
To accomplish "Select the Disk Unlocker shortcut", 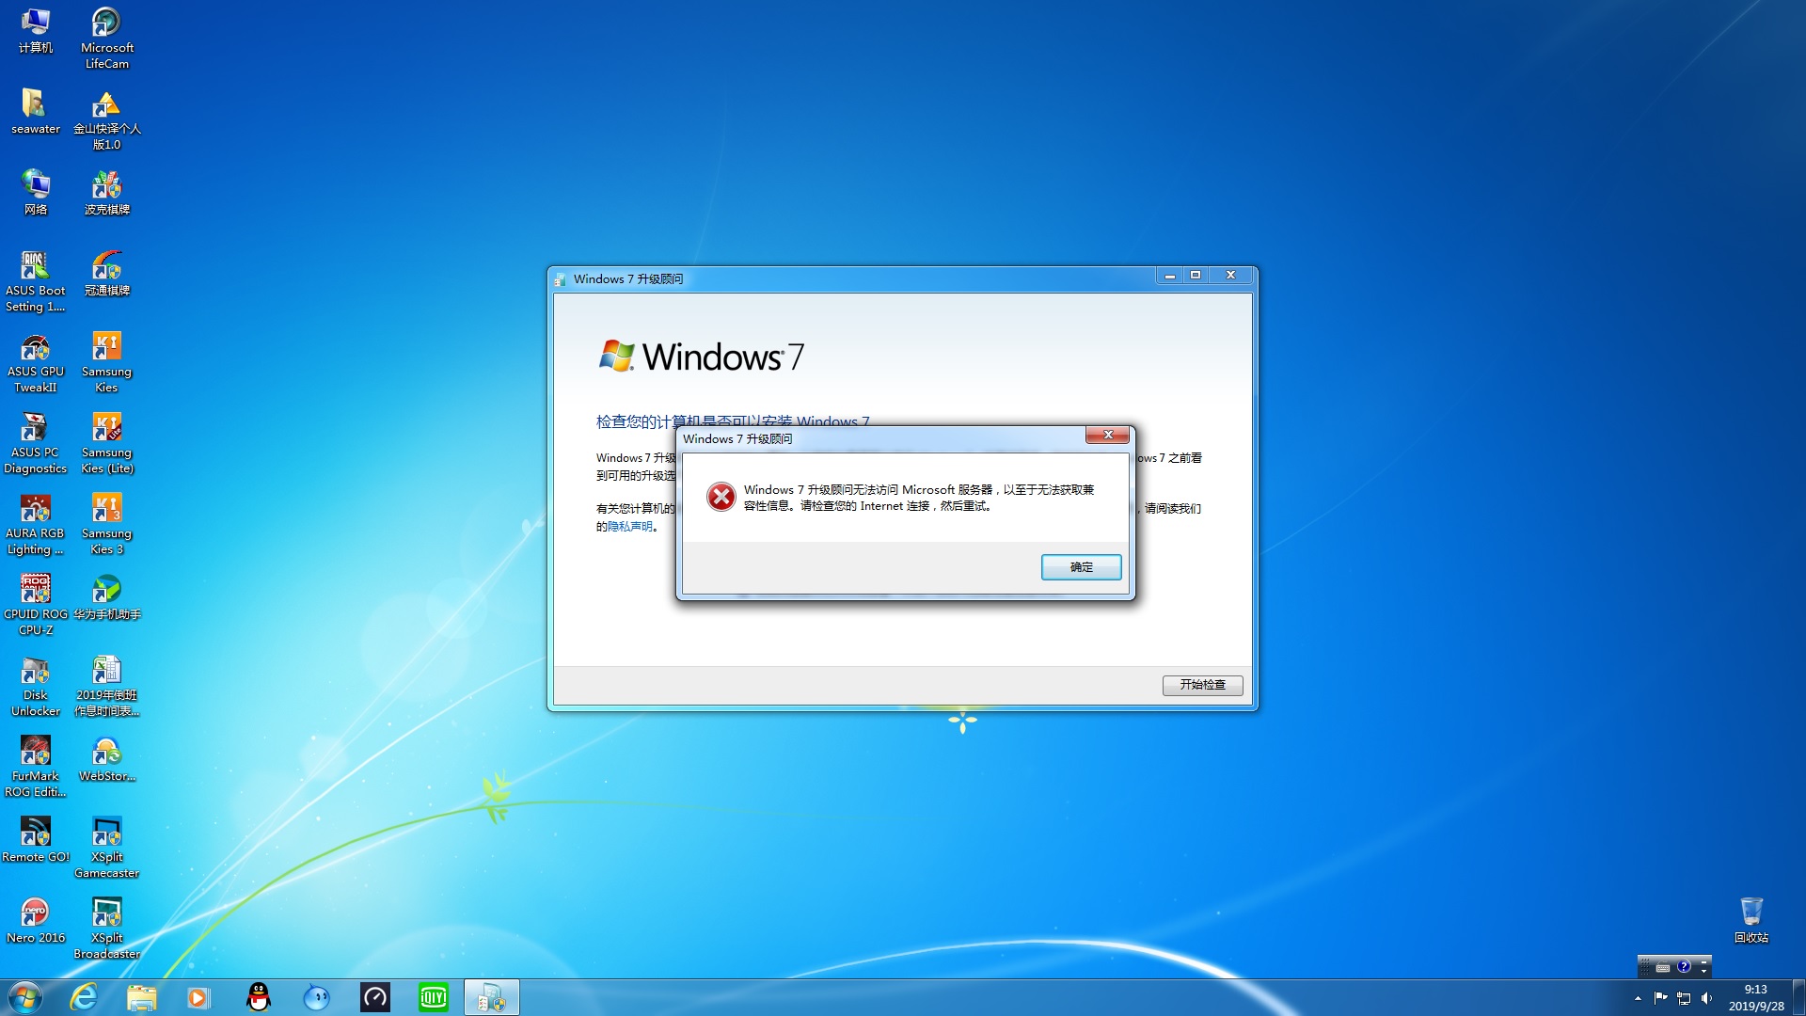I will 36,686.
